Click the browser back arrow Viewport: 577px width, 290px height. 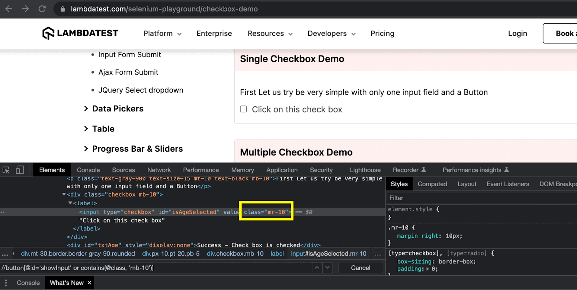(x=9, y=9)
